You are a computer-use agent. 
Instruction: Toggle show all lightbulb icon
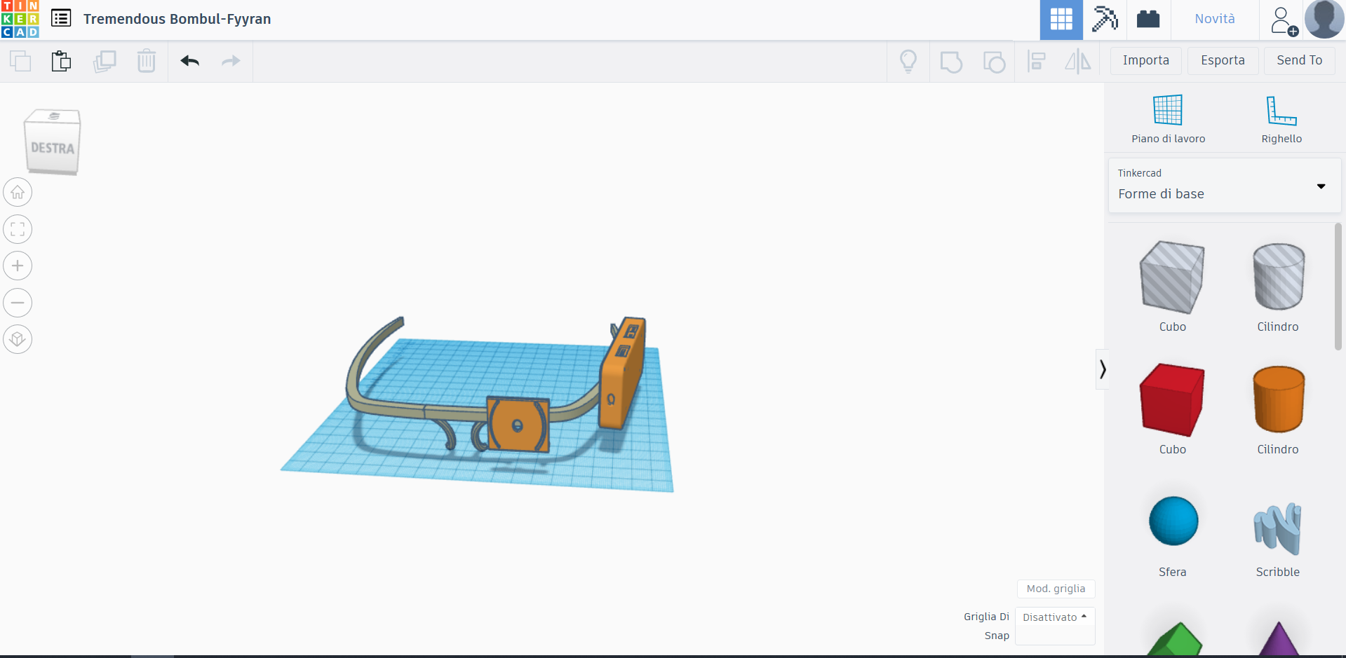tap(908, 62)
